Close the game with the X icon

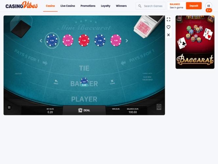[x=168, y=35]
